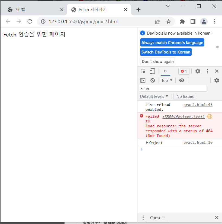
Task: Open tab search chevron
Action: [x=168, y=6]
